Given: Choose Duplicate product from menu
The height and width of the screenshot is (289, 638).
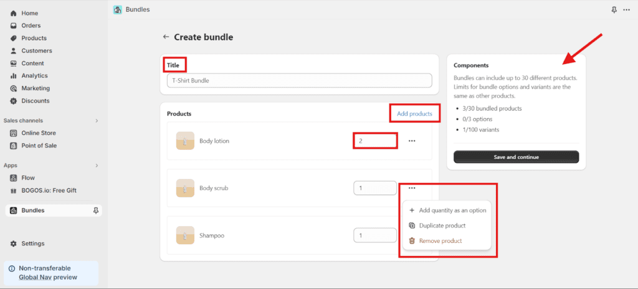Looking at the screenshot, I should point(442,226).
